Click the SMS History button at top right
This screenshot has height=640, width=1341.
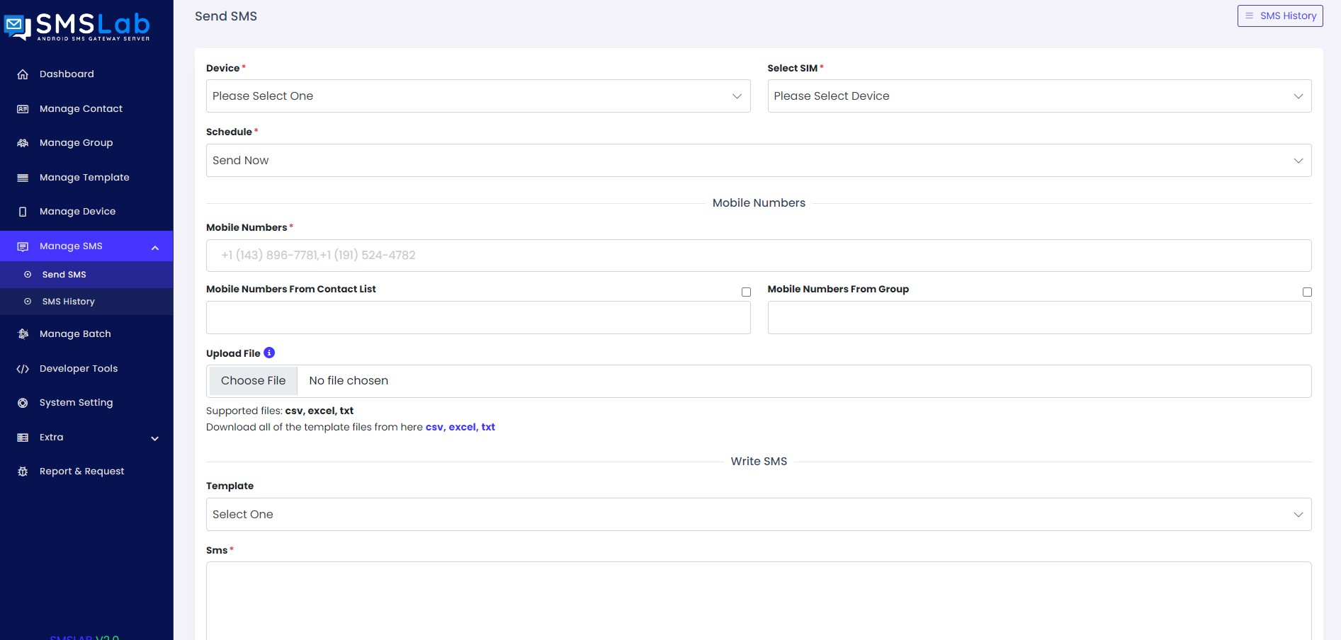click(1279, 16)
